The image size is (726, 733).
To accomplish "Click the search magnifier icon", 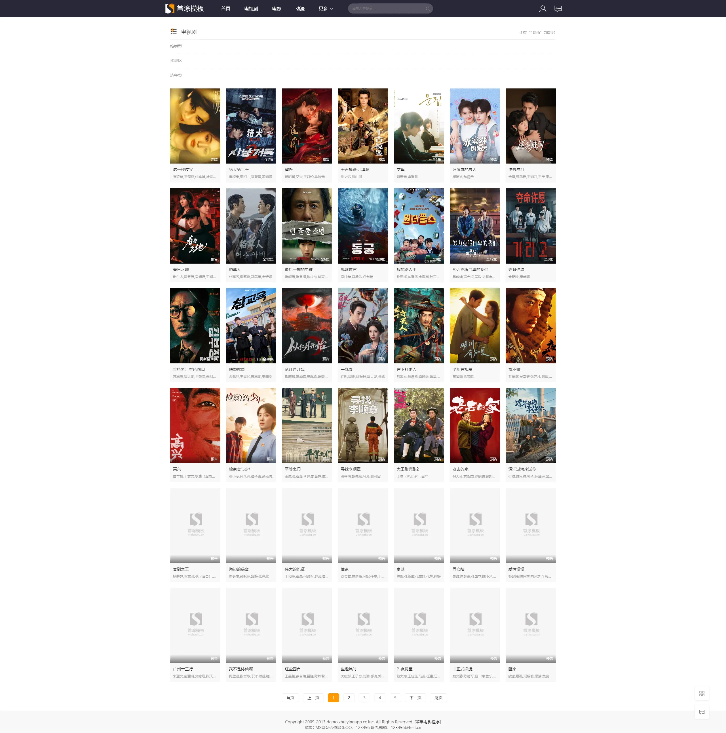I will [x=428, y=8].
